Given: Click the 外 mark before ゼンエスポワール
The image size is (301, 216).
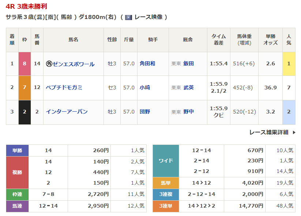Looking at the screenshot, I should click(x=49, y=64).
